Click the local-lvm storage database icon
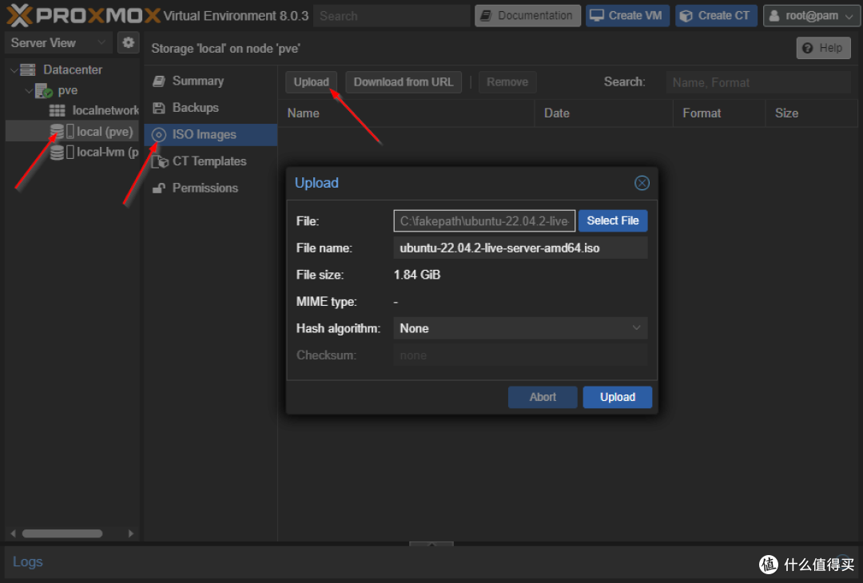 (57, 152)
